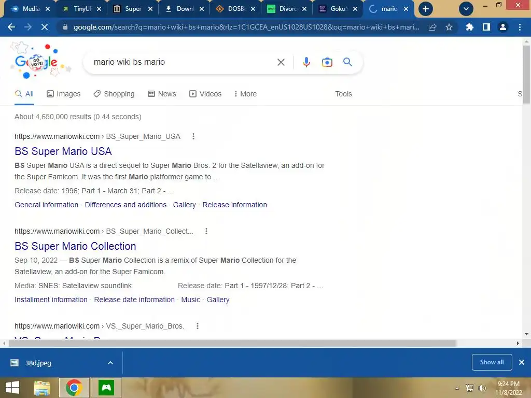Open Chrome three-dot menu
This screenshot has height=398, width=531.
[520, 27]
